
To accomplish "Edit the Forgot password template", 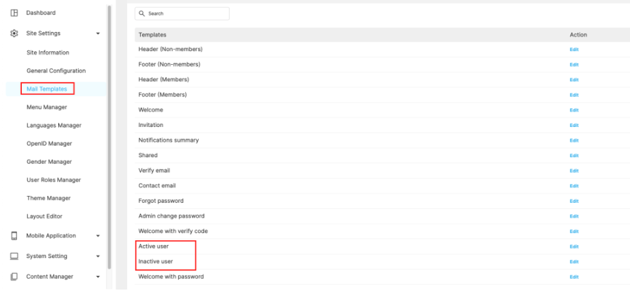I will click(x=574, y=201).
